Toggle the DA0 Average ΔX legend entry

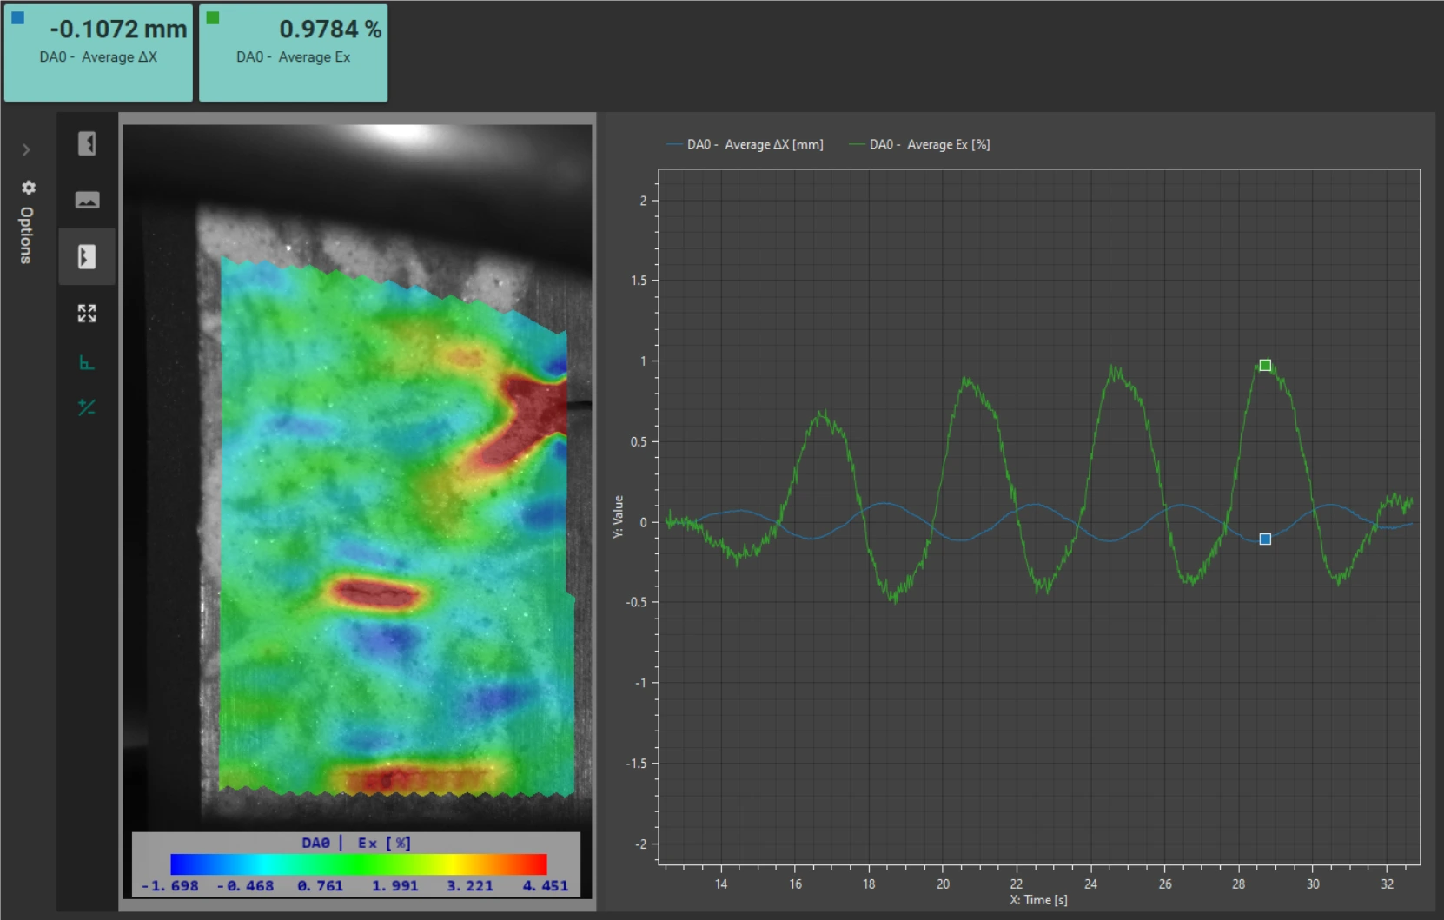pos(745,144)
